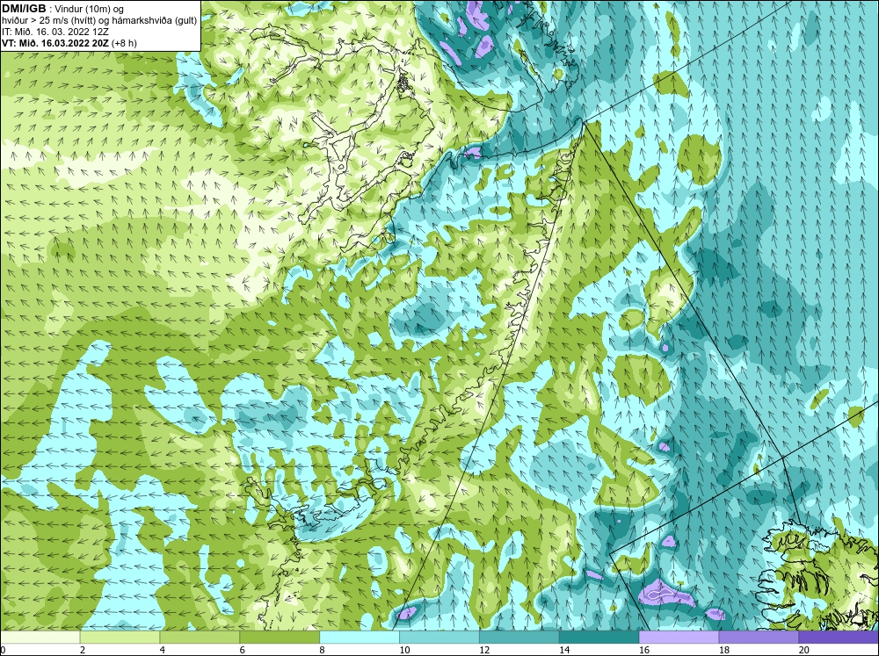
Task: Click the medium purple 18–20 m/s legend swatch
Action: 759,638
